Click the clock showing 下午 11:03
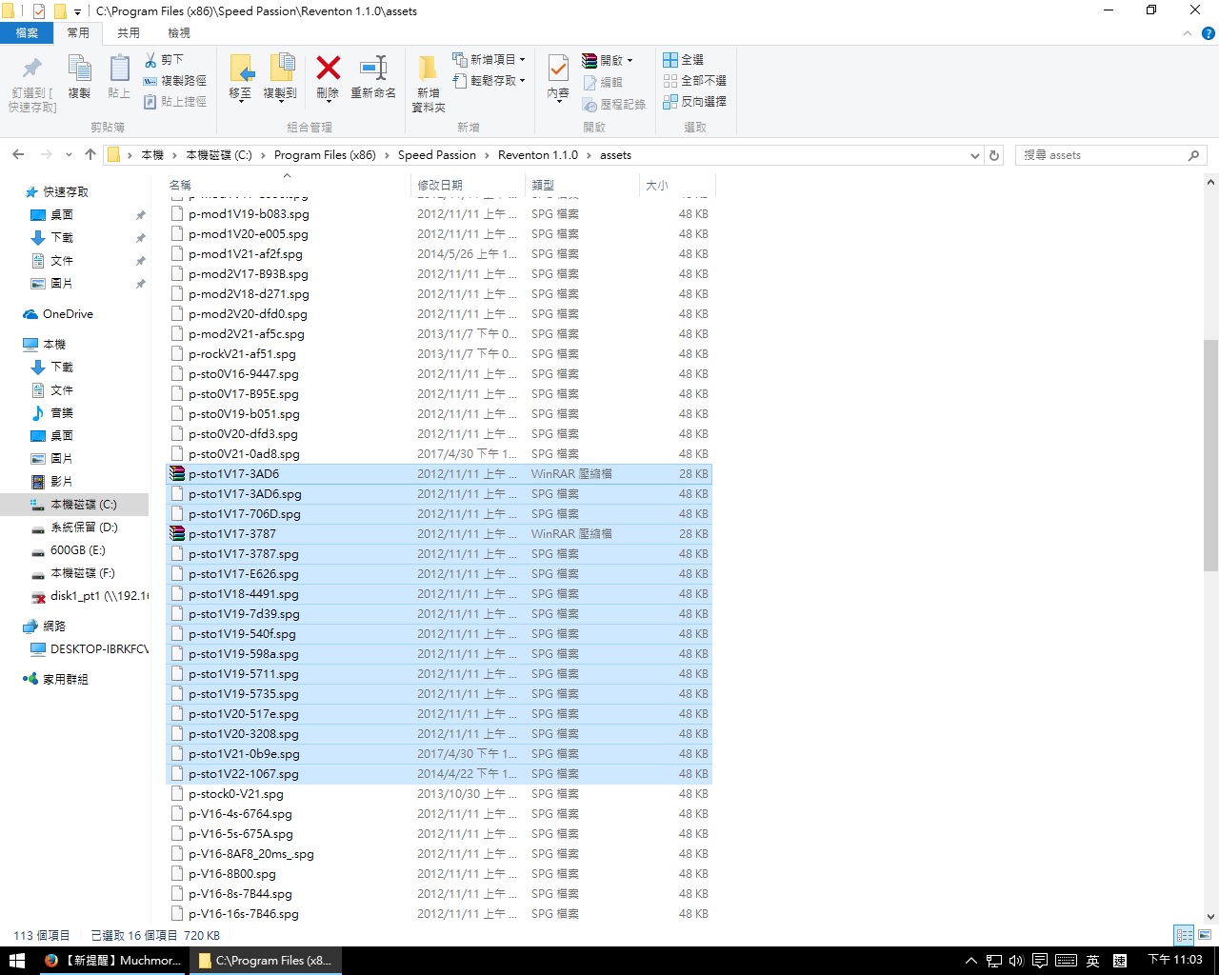The width and height of the screenshot is (1219, 975). 1175,960
